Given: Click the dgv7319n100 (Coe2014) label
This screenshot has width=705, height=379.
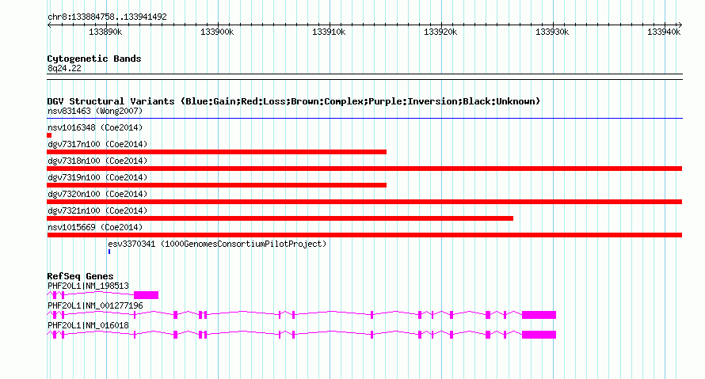Looking at the screenshot, I should [97, 177].
